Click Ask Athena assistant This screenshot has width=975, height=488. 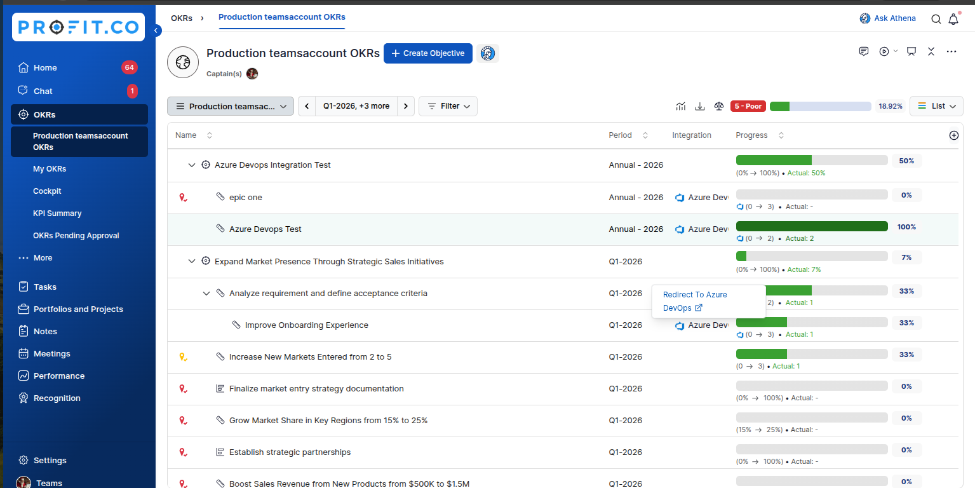click(888, 18)
